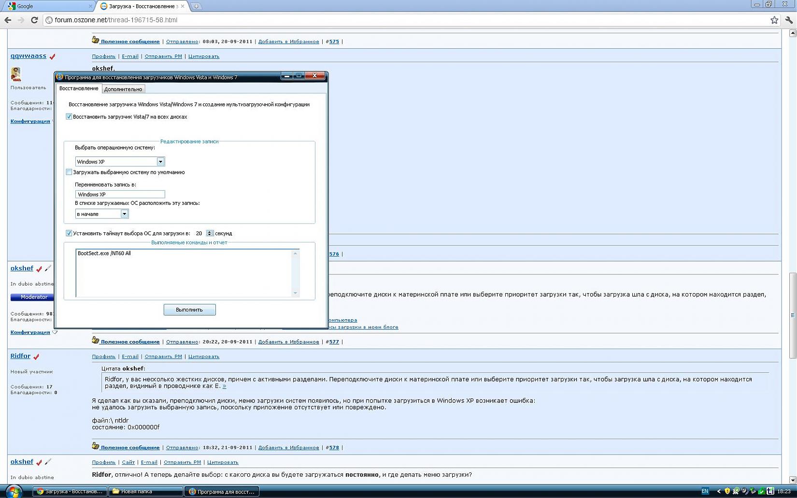Click 'Полезное сообщение' on post #577

point(130,341)
